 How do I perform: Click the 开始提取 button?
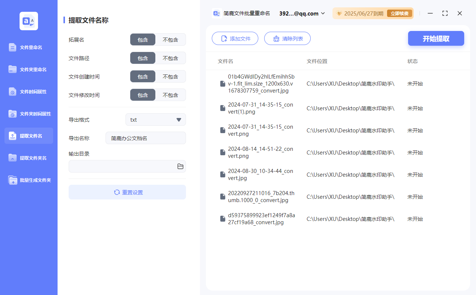tap(436, 38)
